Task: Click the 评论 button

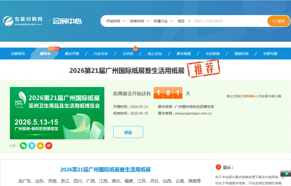Action: tap(128, 132)
